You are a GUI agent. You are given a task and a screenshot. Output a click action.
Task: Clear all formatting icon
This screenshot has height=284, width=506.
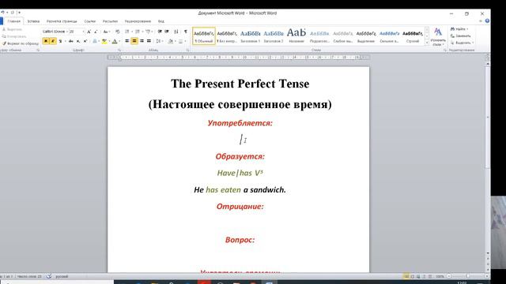[x=118, y=32]
